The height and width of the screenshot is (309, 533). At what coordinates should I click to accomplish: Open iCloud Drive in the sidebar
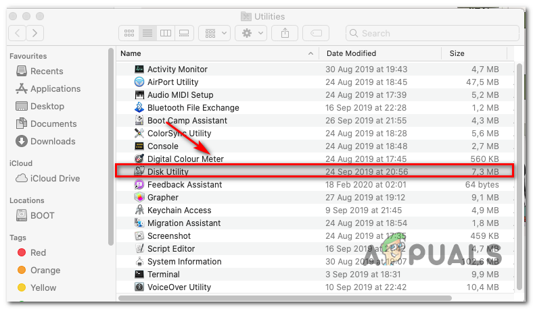coord(48,178)
